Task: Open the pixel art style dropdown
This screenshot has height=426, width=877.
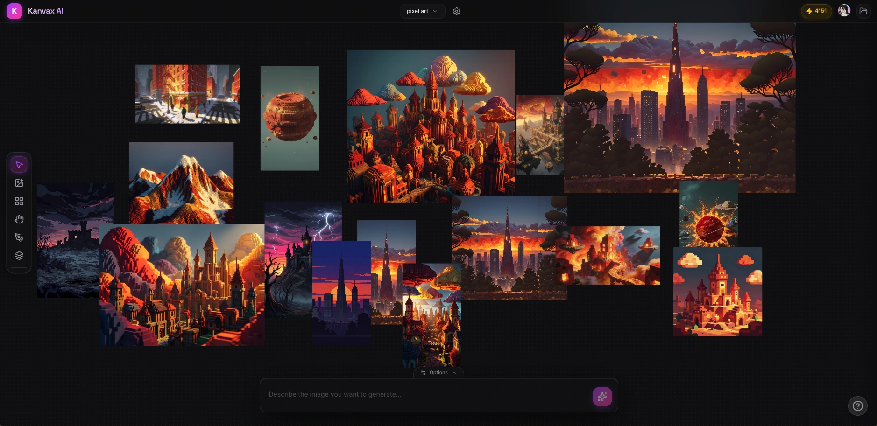Action: coord(422,11)
